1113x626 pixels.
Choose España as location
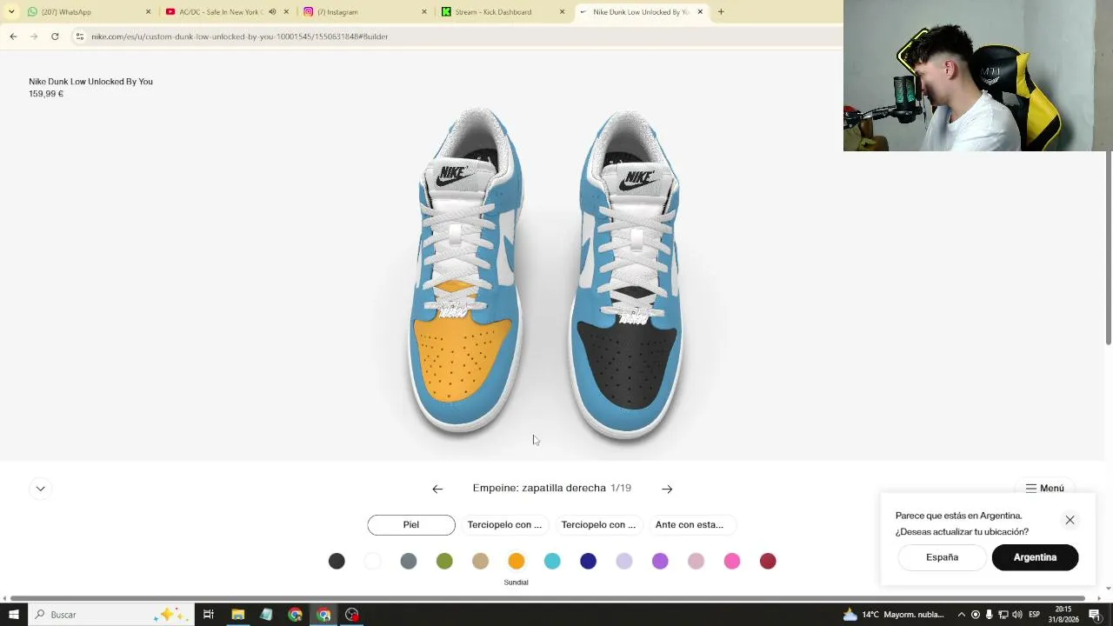tap(942, 557)
